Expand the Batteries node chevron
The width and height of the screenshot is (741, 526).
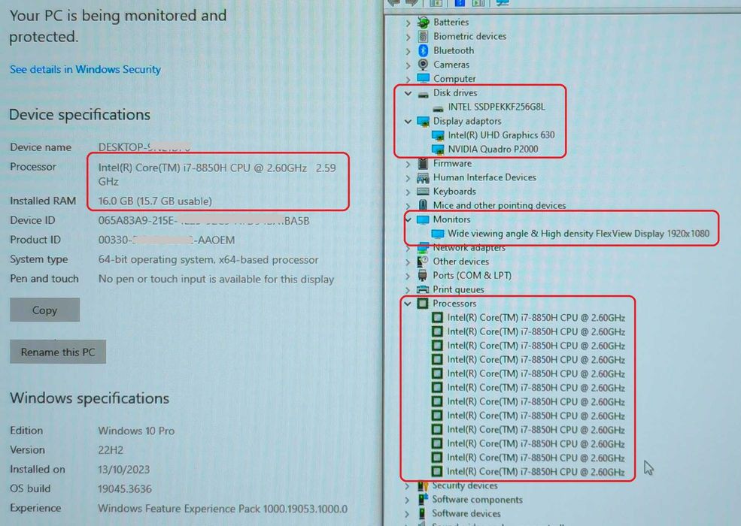(408, 23)
